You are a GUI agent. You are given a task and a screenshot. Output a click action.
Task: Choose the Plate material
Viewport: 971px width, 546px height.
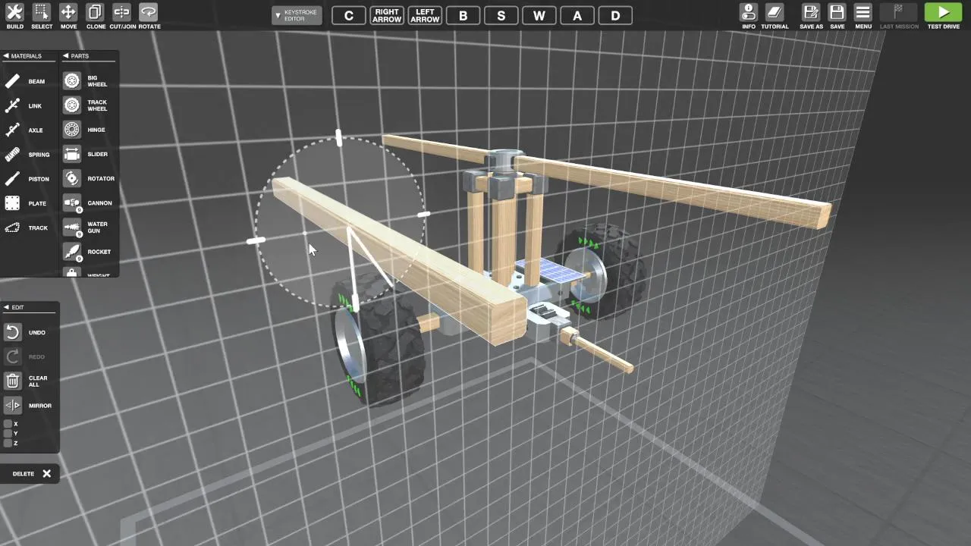[25, 203]
